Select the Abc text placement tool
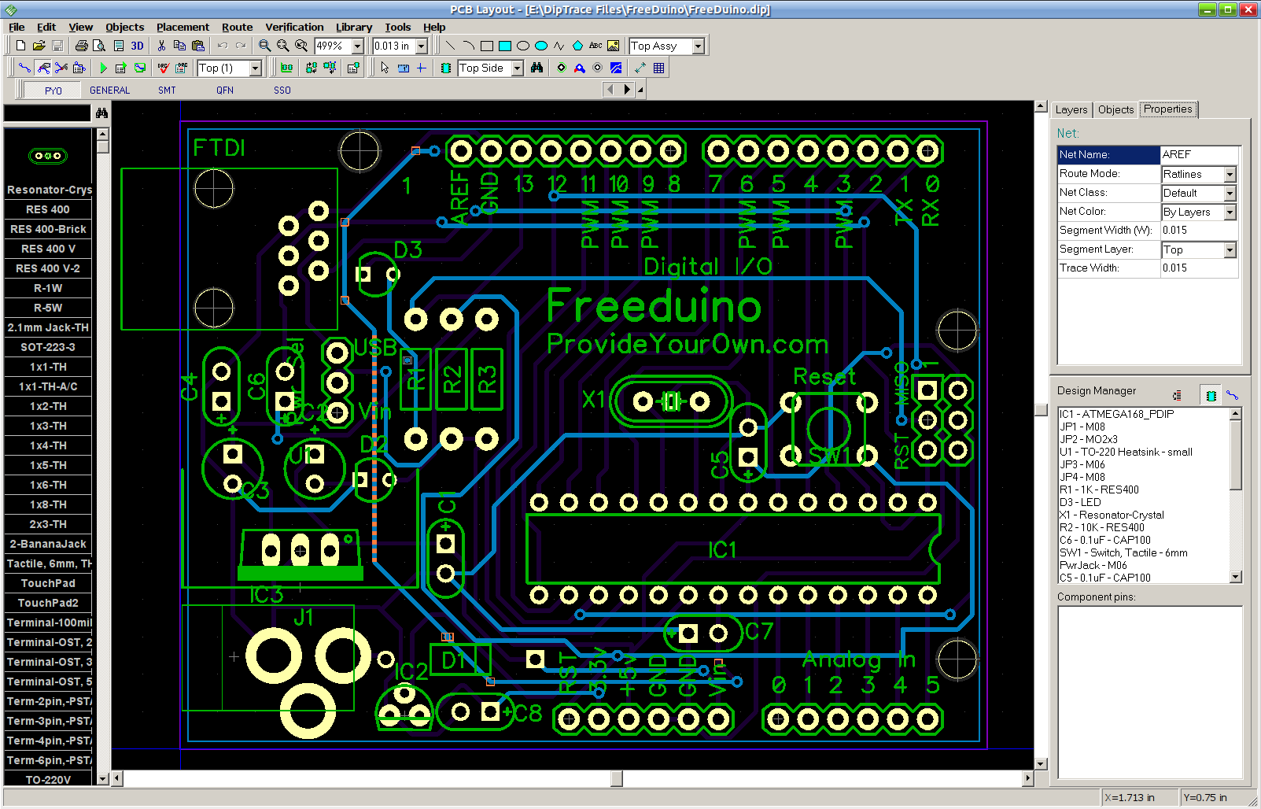 point(595,46)
